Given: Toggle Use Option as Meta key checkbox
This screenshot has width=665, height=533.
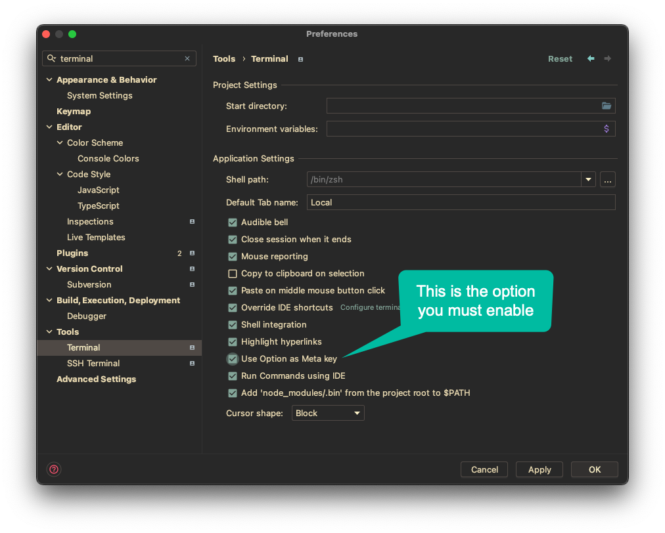Looking at the screenshot, I should click(x=233, y=359).
